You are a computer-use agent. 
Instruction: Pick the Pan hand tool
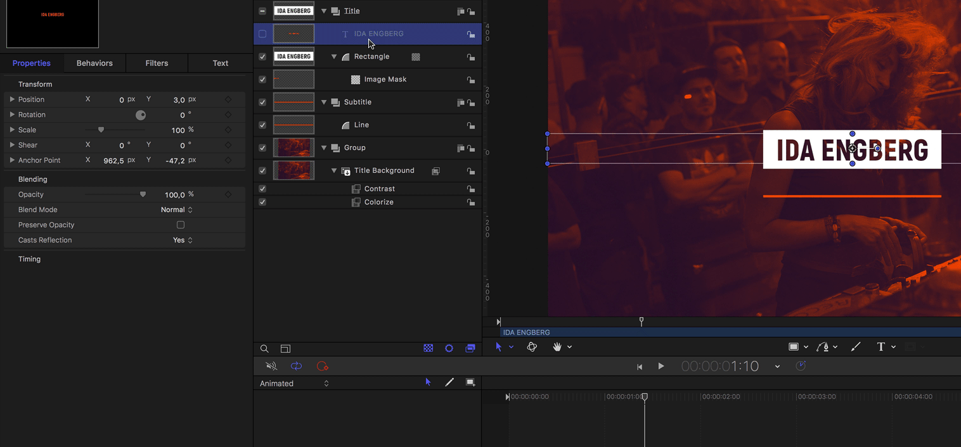558,347
